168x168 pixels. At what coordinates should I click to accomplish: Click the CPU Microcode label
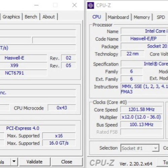click(29, 108)
